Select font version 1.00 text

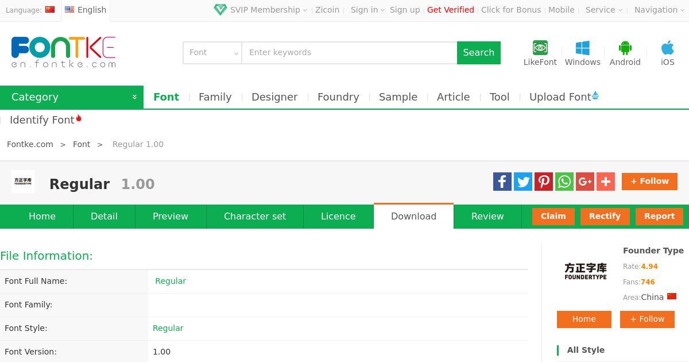162,352
